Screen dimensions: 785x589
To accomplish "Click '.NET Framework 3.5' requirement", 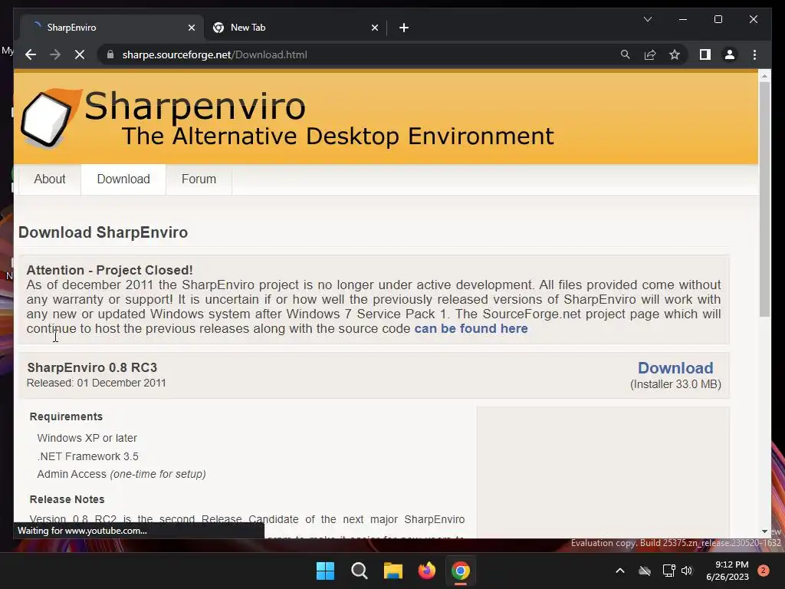I will click(87, 456).
